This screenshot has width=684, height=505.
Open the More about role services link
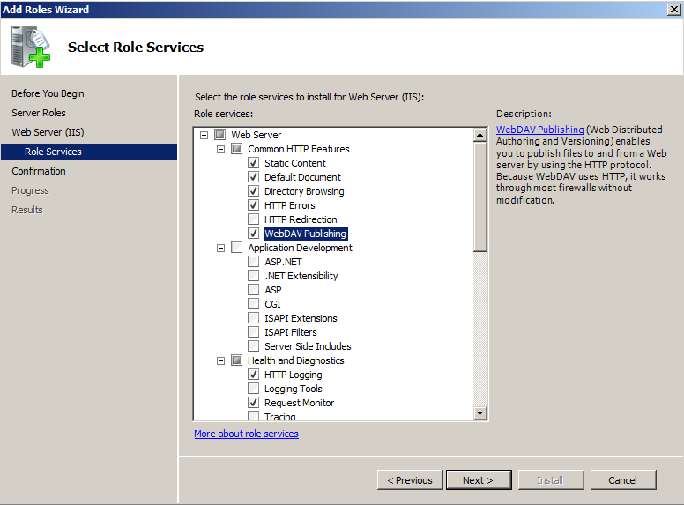(x=246, y=434)
